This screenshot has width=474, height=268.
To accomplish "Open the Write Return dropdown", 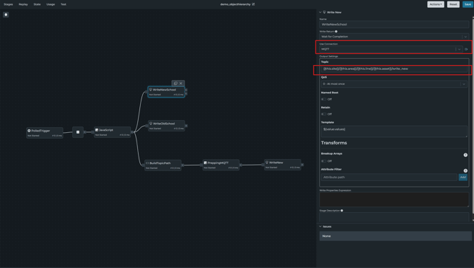I will tap(394, 37).
